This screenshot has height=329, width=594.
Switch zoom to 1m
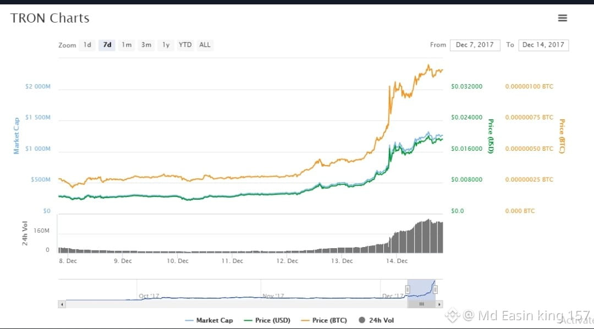tap(127, 45)
